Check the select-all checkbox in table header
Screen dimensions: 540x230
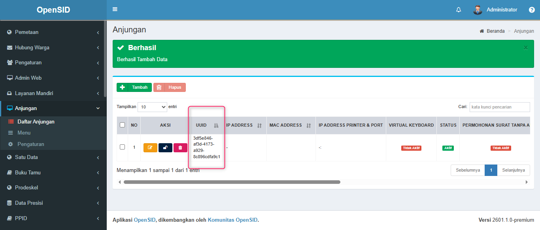[122, 125]
